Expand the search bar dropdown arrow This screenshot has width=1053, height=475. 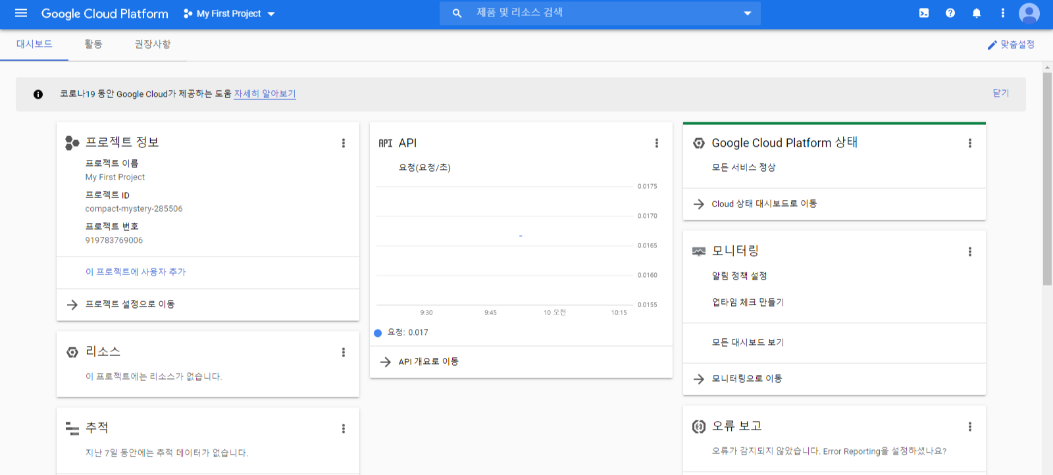pyautogui.click(x=748, y=13)
